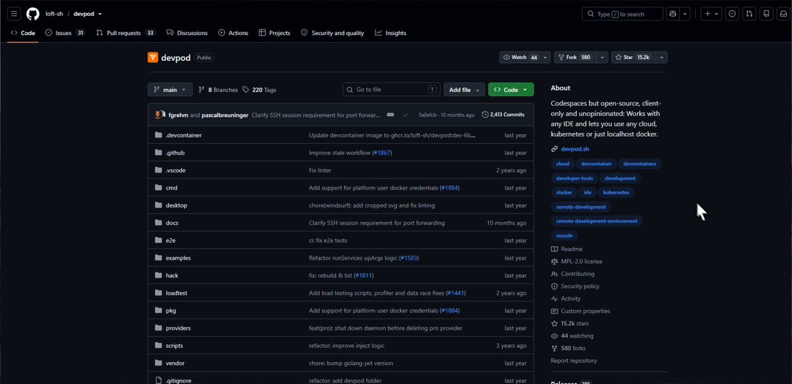
Task: Switch to the Projects tab
Action: click(274, 33)
